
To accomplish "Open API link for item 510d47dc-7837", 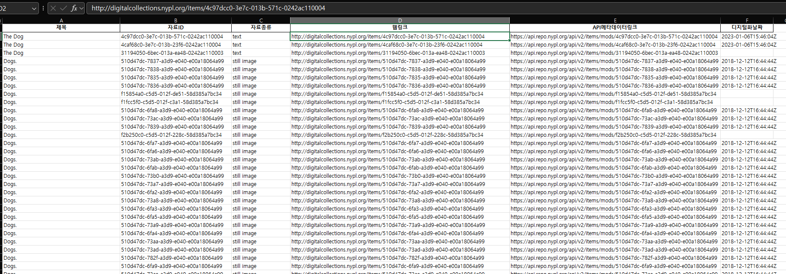I will (614, 61).
